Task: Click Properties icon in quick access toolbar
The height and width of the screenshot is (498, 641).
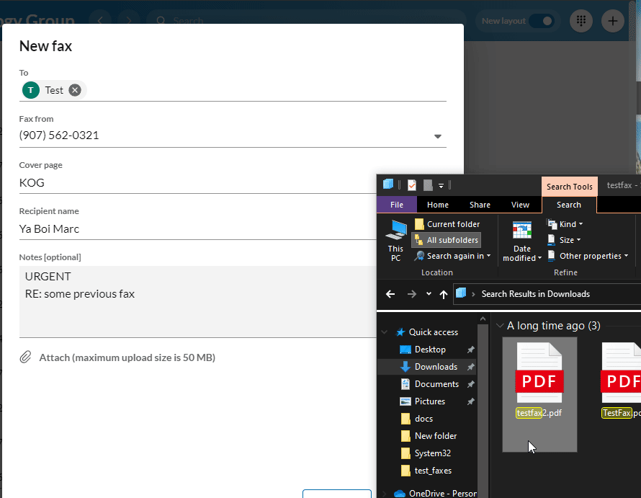Action: tap(412, 185)
